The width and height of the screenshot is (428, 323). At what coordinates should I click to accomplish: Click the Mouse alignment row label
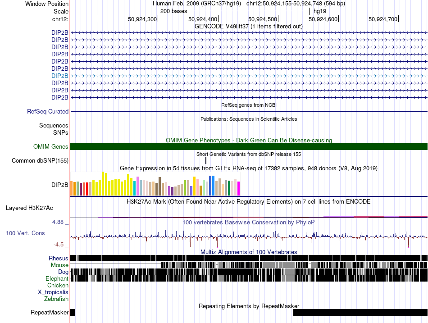click(60, 265)
